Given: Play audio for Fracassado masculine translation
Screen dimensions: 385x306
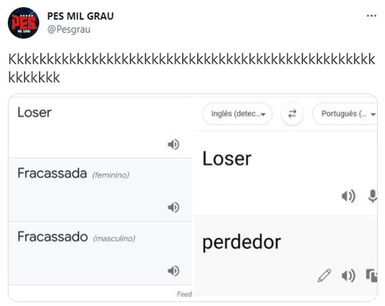Looking at the screenshot, I should (x=173, y=271).
